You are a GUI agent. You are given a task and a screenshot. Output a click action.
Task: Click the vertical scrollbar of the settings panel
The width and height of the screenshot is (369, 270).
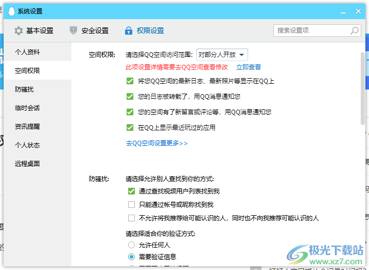point(363,88)
